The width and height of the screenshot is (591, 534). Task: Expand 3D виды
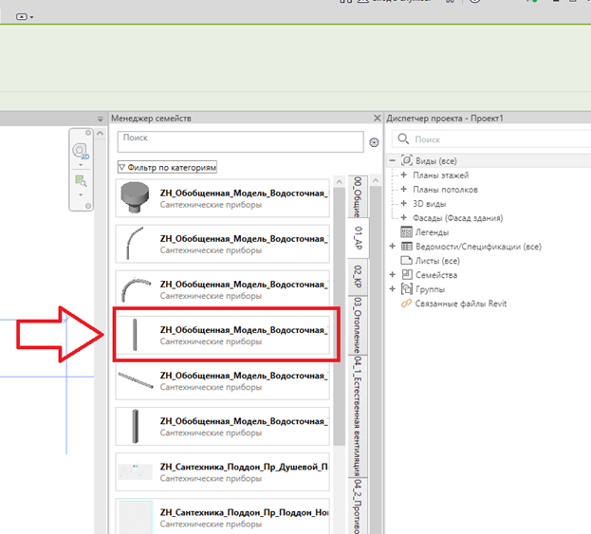point(404,204)
